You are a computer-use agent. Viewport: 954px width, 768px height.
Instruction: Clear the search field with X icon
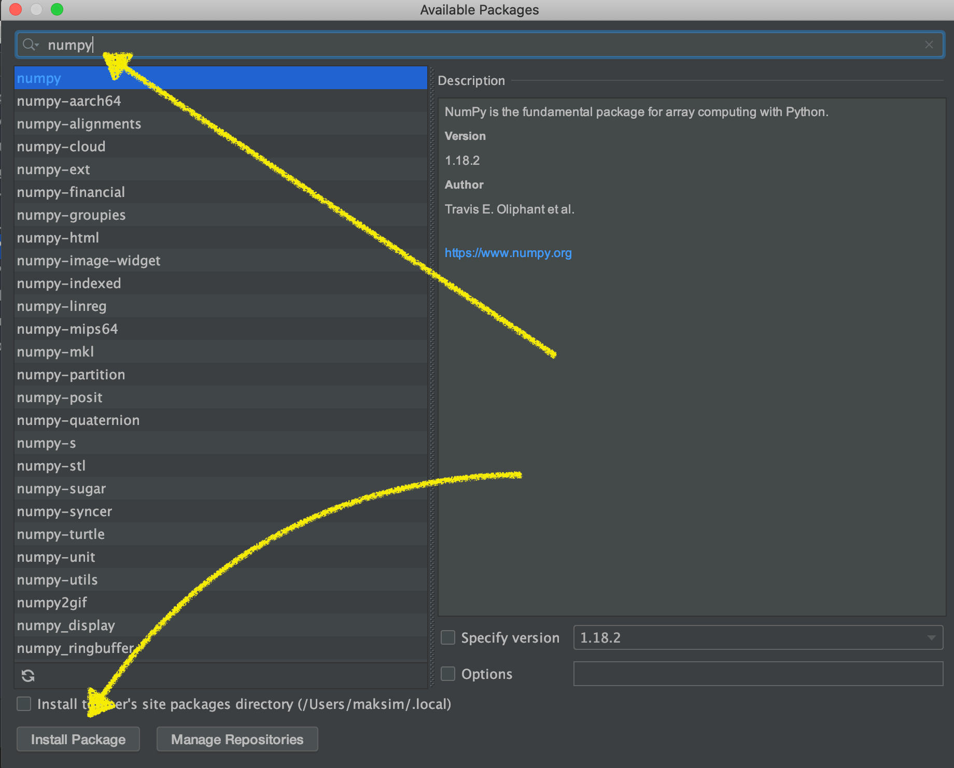pos(929,45)
